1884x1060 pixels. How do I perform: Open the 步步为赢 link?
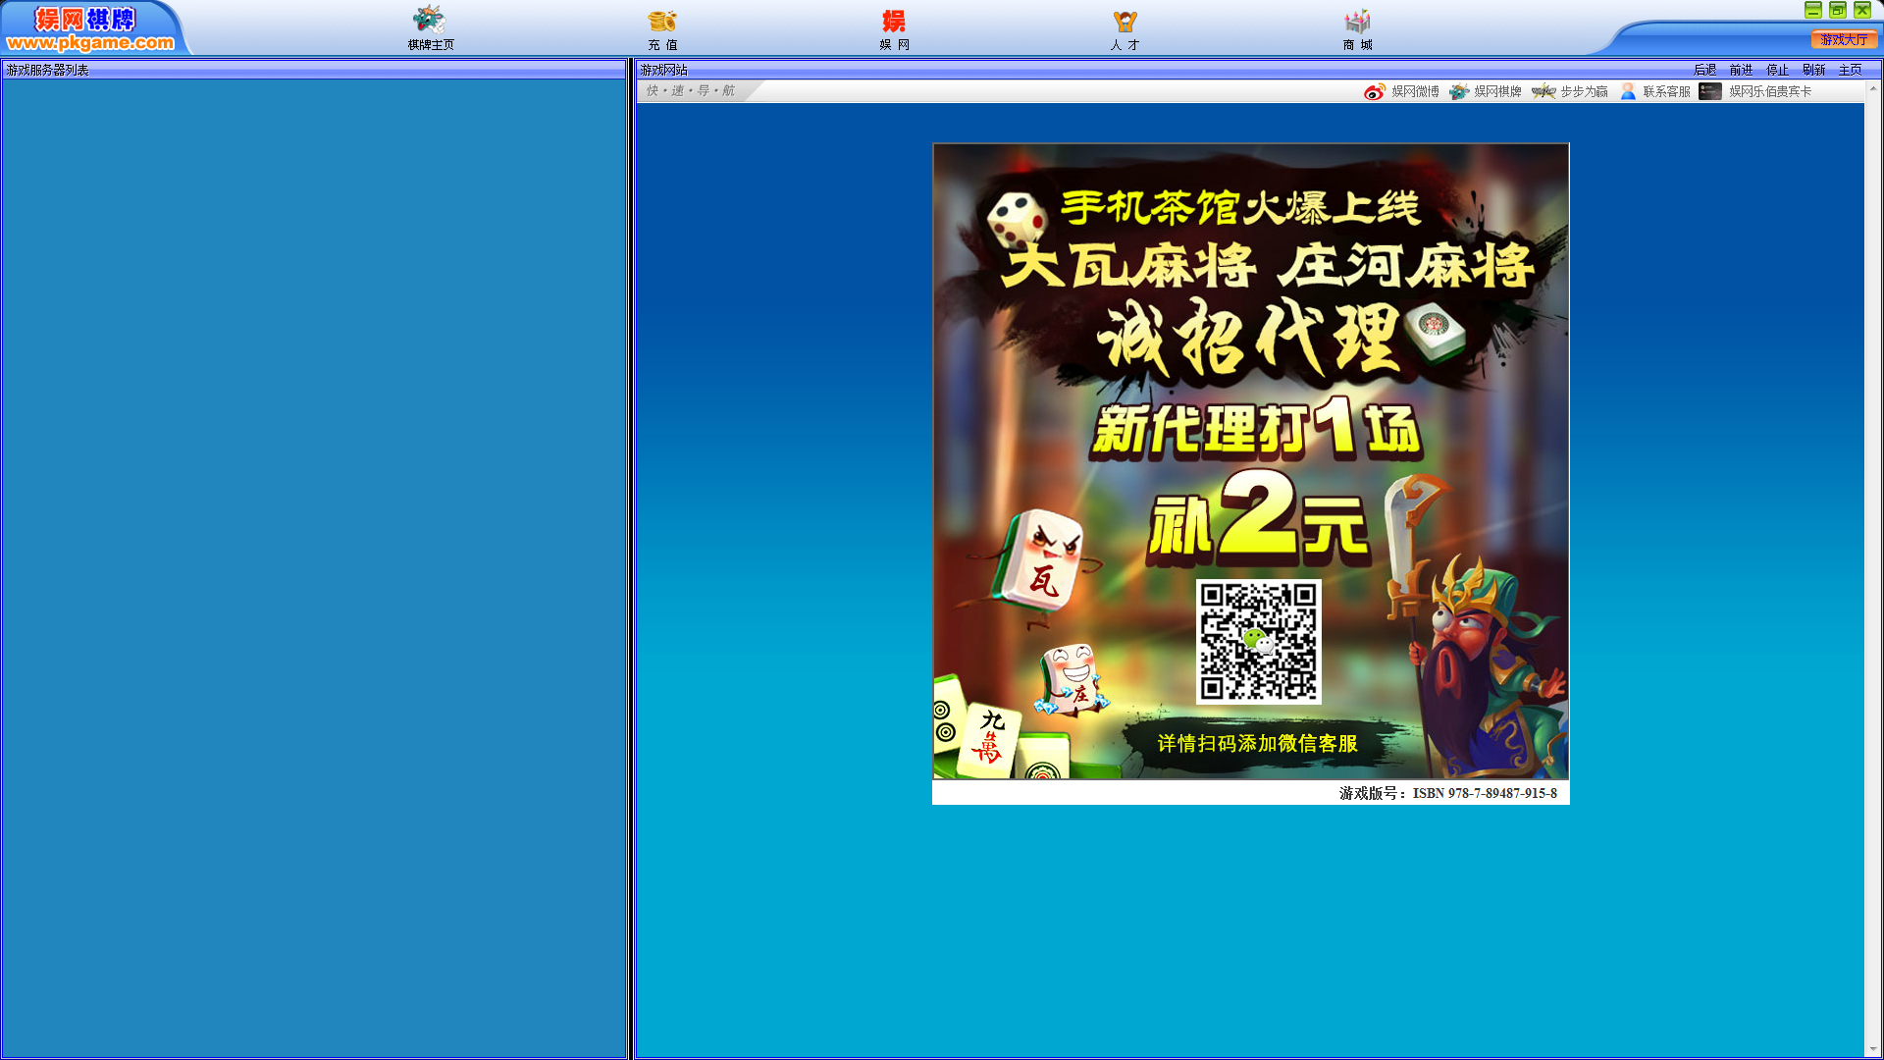coord(1584,91)
